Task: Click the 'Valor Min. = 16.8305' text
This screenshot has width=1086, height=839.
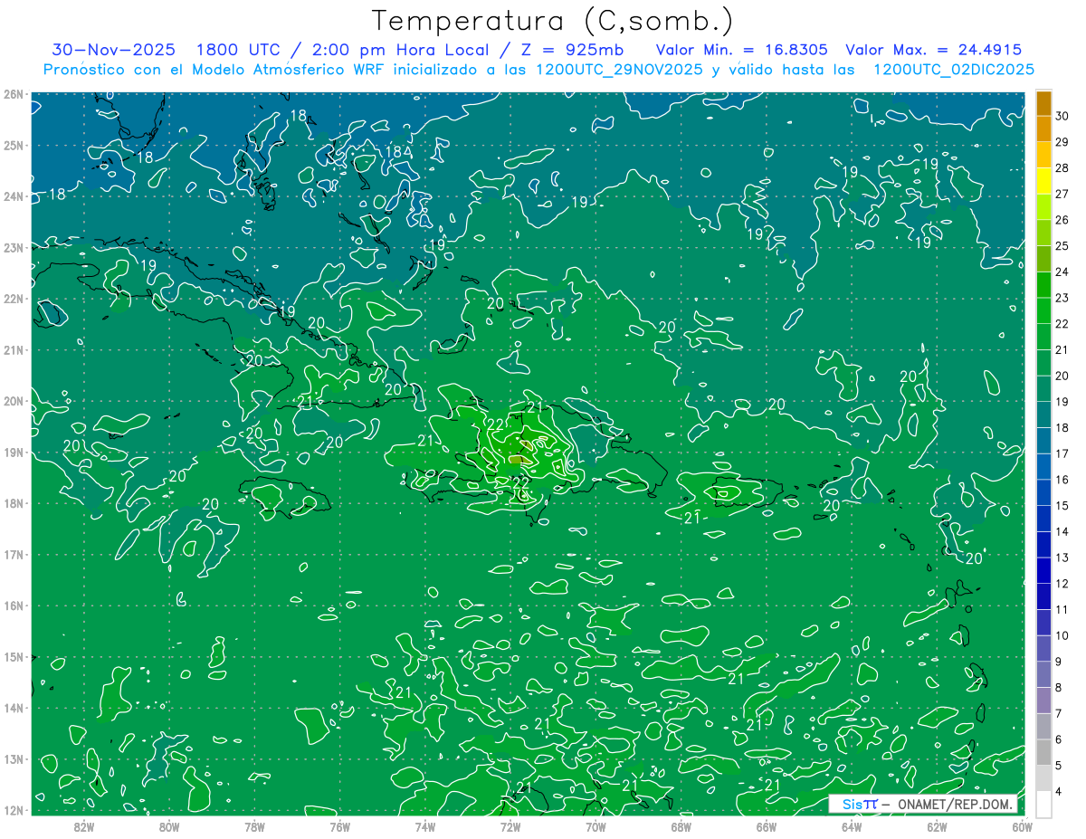Action: pos(741,50)
